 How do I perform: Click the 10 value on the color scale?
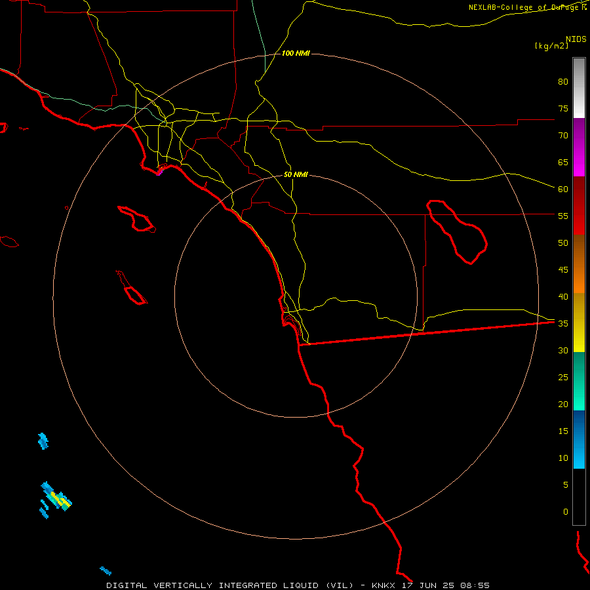(x=563, y=458)
